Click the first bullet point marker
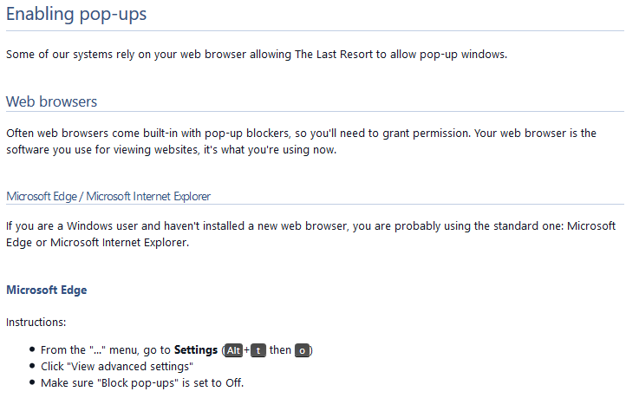The image size is (626, 398). point(32,350)
